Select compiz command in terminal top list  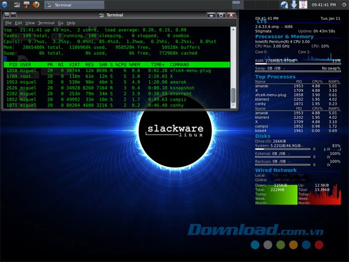[x=178, y=100]
